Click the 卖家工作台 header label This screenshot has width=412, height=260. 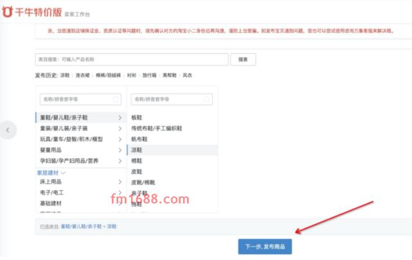coord(77,14)
